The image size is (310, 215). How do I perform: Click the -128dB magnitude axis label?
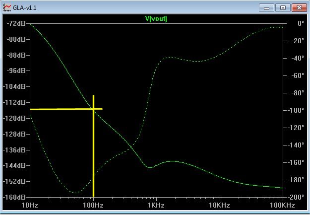[x=14, y=134]
